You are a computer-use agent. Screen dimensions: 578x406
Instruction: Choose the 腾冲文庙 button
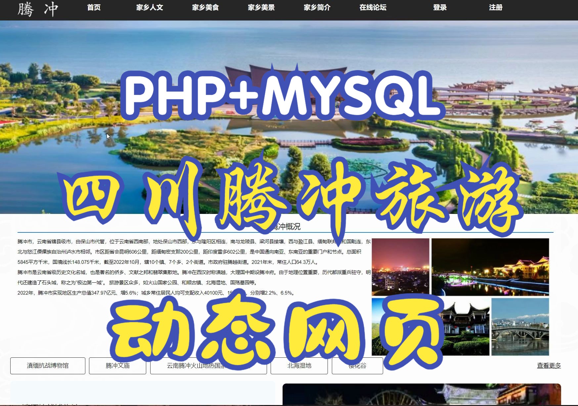coord(117,366)
